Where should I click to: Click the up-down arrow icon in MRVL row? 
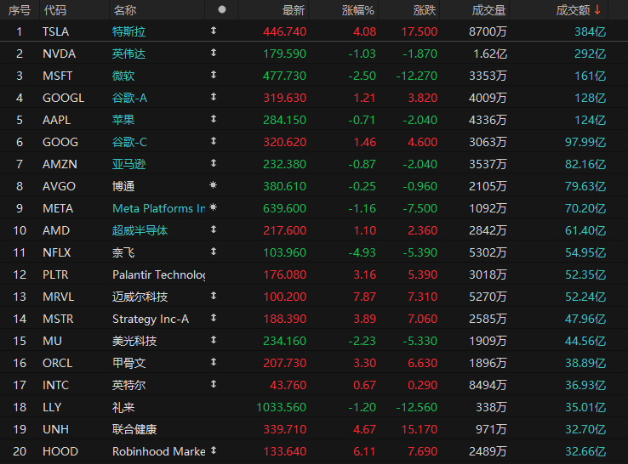pos(214,296)
